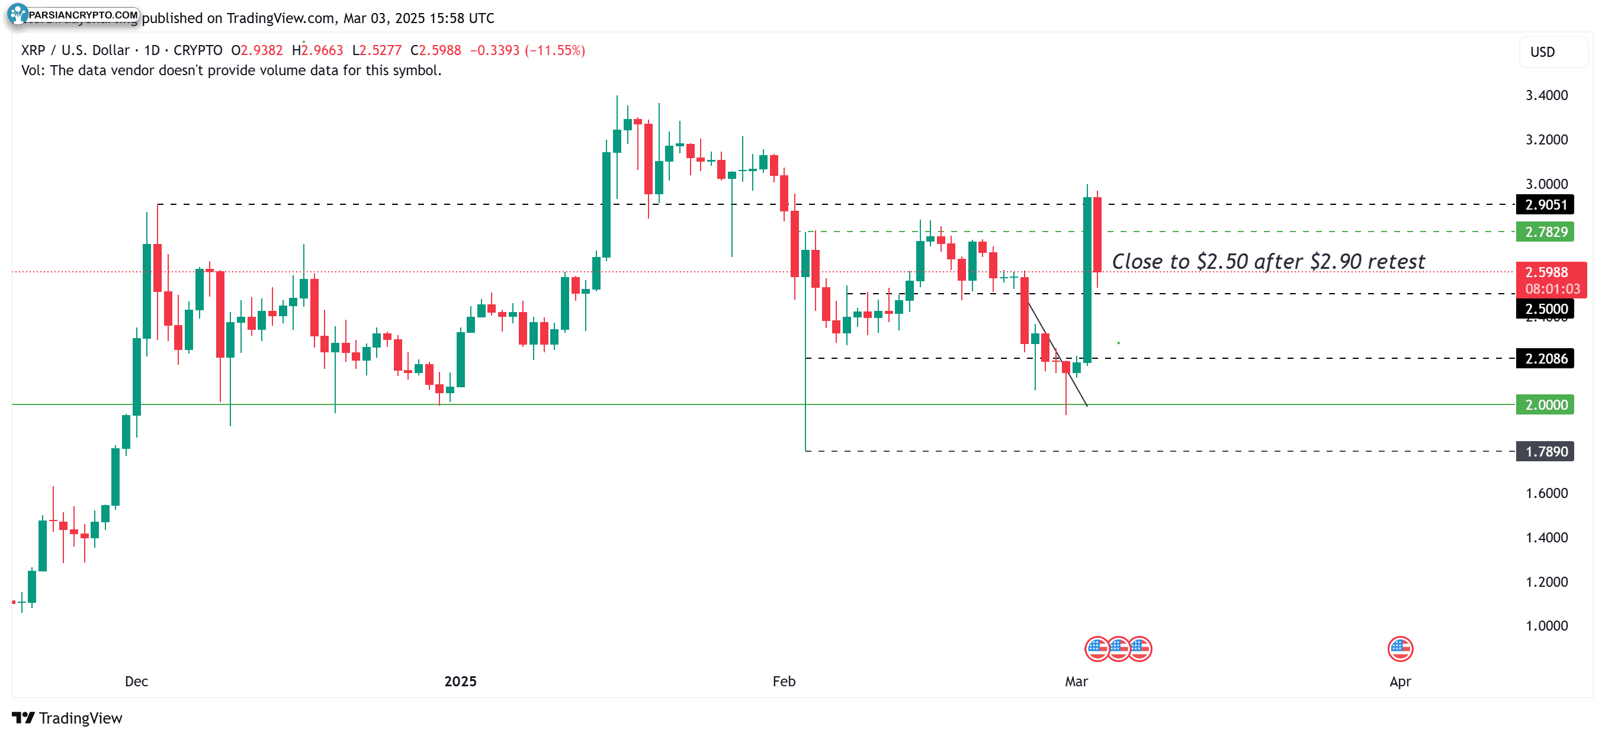This screenshot has height=739, width=1605.
Task: Open the USD currency selector
Action: coord(1553,52)
